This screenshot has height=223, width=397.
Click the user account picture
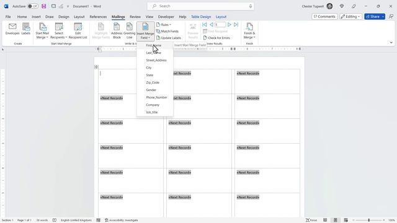329,6
